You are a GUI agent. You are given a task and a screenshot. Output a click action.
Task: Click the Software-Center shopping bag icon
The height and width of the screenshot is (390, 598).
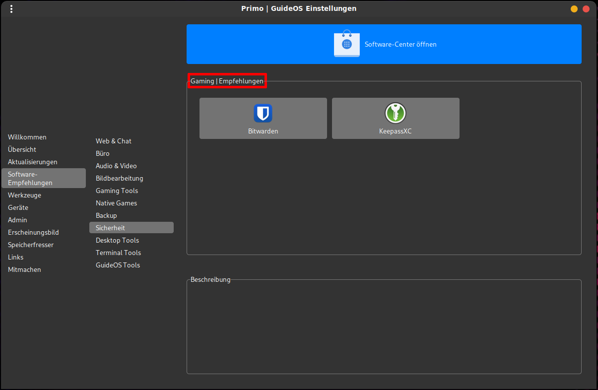[x=346, y=44]
